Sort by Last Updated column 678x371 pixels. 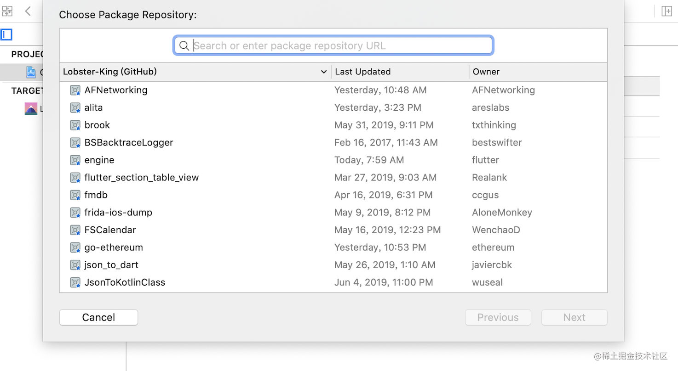point(362,72)
